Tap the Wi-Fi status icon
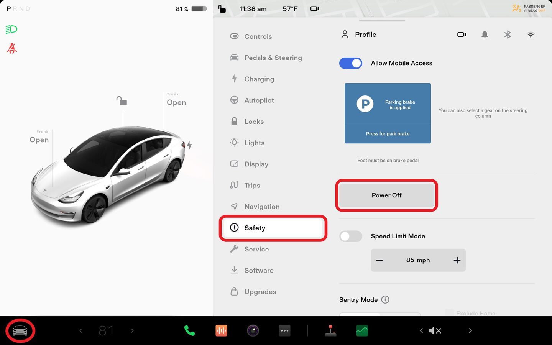The width and height of the screenshot is (552, 345). pyautogui.click(x=531, y=35)
